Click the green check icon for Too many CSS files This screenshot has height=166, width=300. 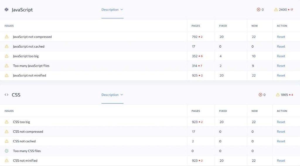point(6,151)
